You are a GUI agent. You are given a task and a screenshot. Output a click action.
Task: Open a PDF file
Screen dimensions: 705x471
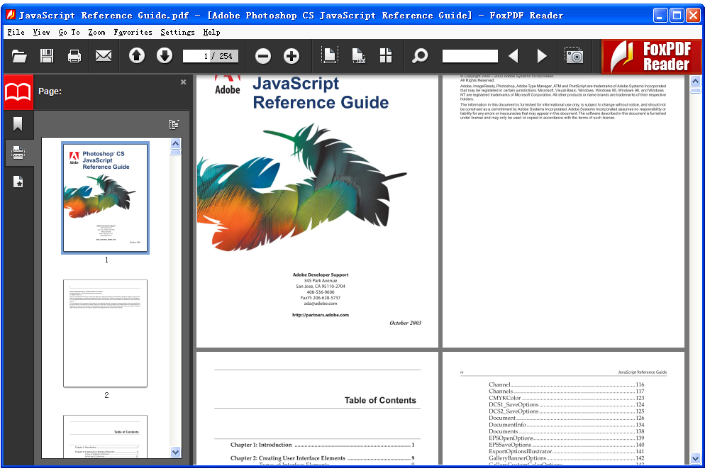[x=19, y=55]
